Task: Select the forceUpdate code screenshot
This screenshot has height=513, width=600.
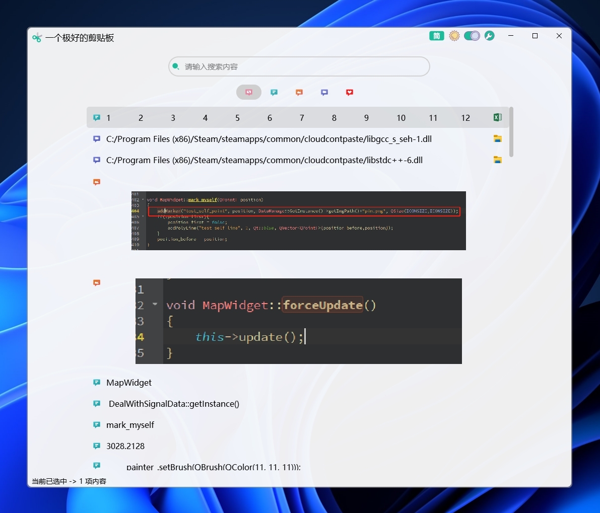Action: (x=298, y=321)
